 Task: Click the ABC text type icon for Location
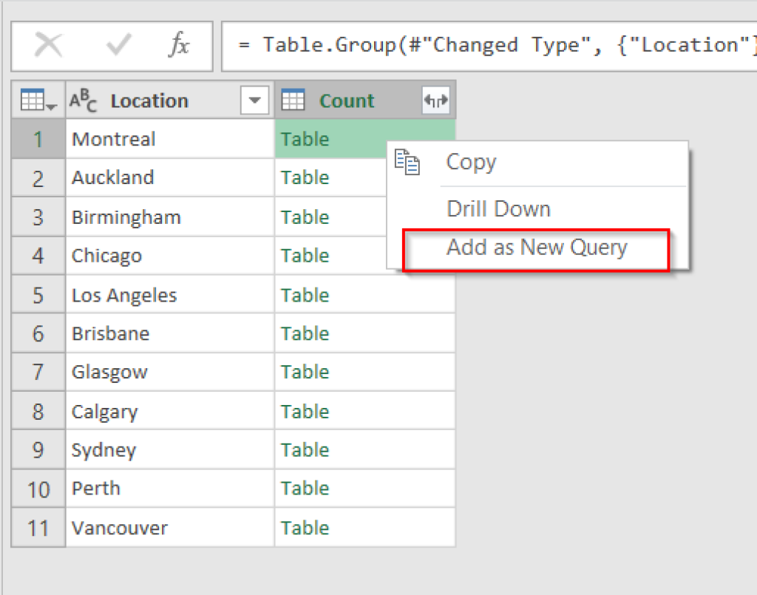click(84, 101)
